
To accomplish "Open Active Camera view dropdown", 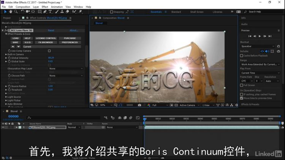I will (189, 105).
